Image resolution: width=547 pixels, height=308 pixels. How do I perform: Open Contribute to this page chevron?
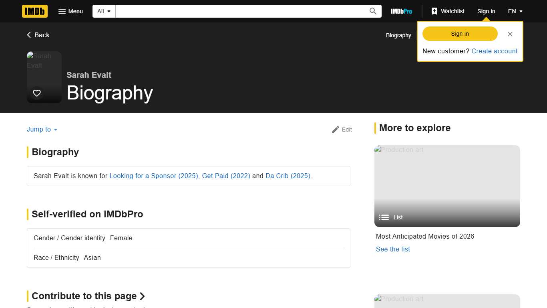(142, 296)
